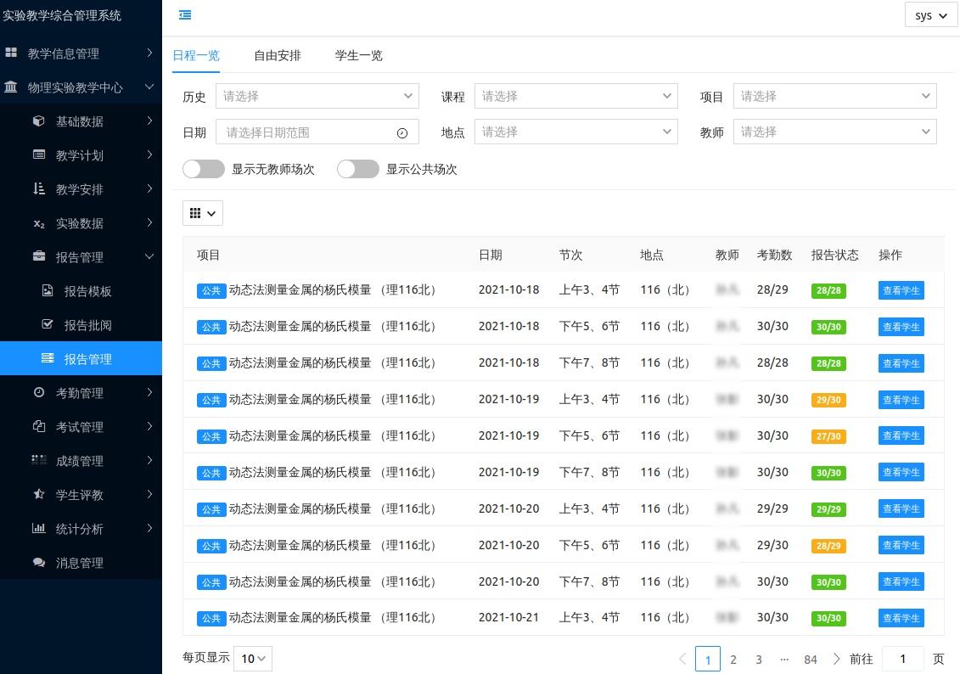Open the 课程 dropdown selector

point(575,97)
